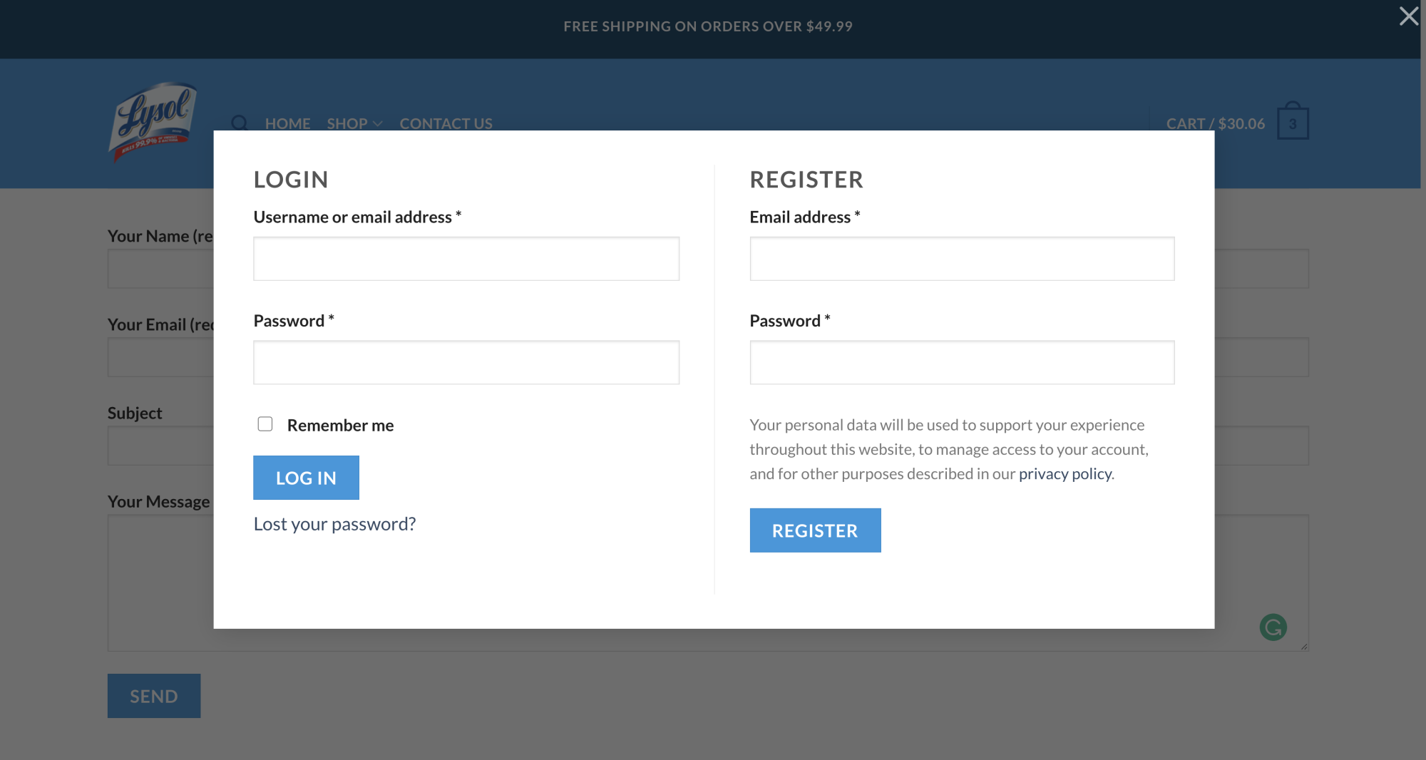
Task: Click the SEND button
Action: [154, 696]
